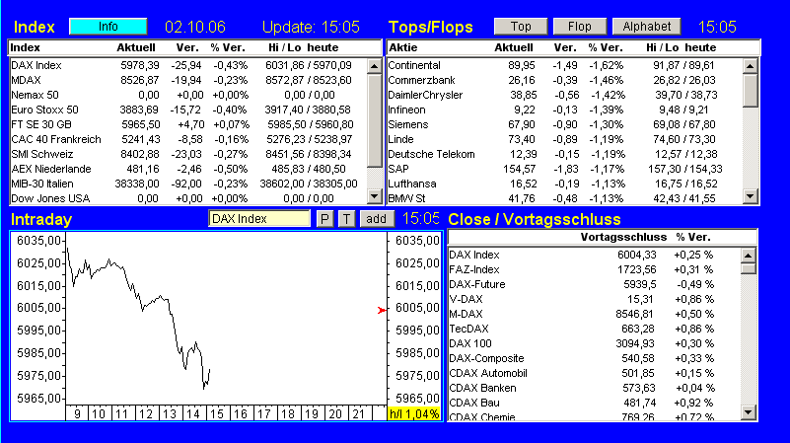Select the TecDAX row
Image resolution: width=790 pixels, height=443 pixels.
594,330
